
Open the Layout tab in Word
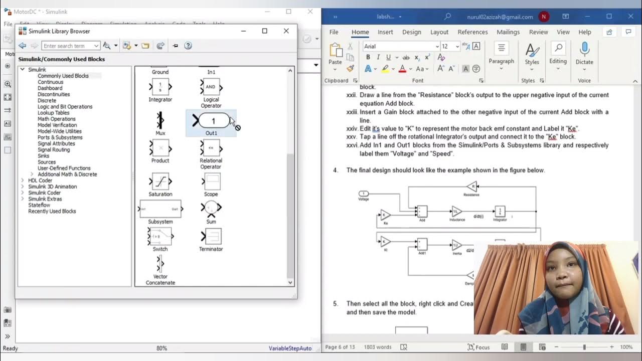(439, 32)
